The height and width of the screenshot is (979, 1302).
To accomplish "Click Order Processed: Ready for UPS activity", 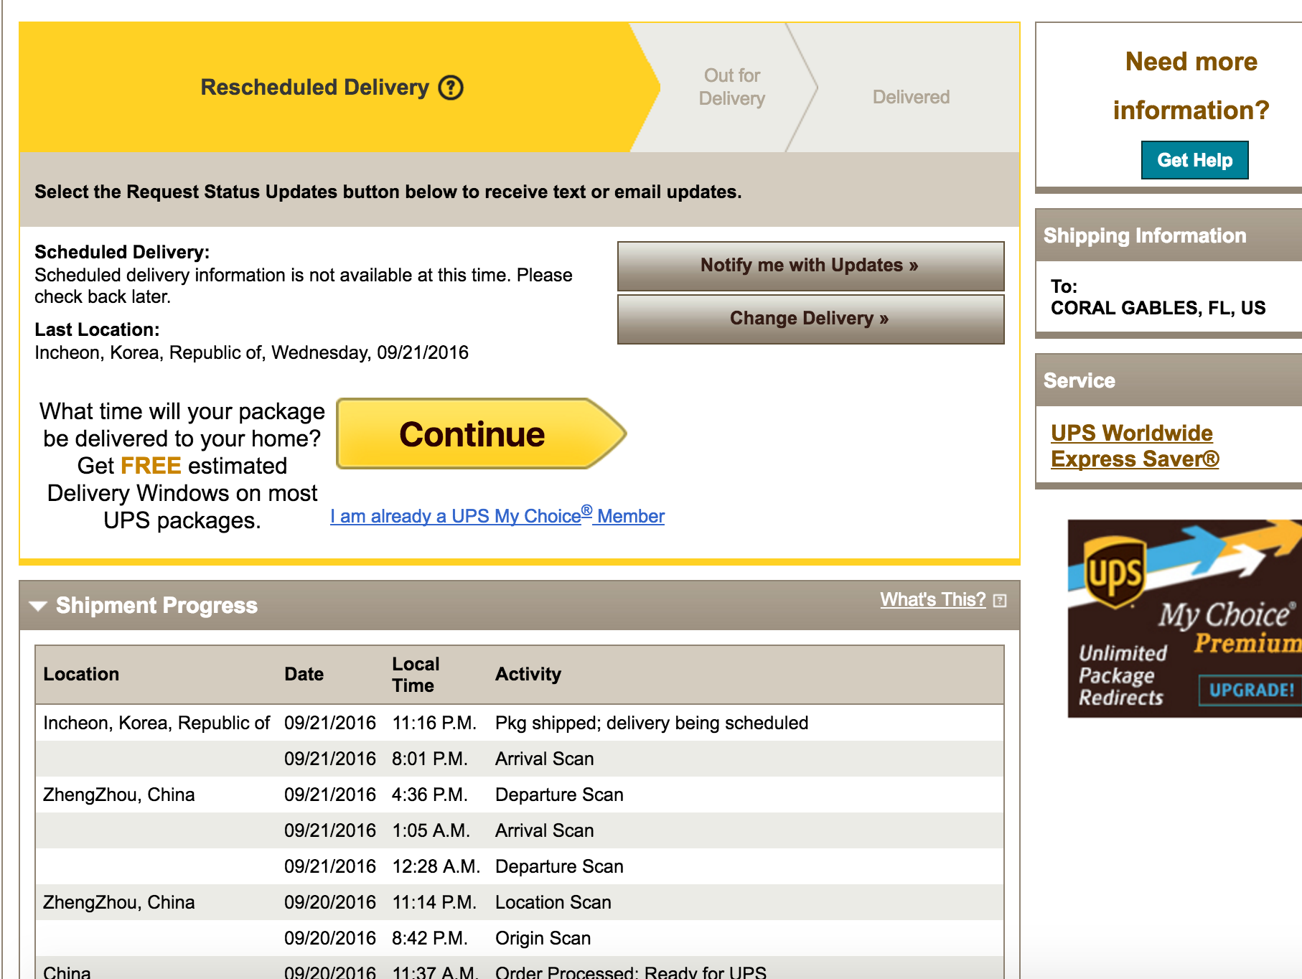I will [631, 972].
